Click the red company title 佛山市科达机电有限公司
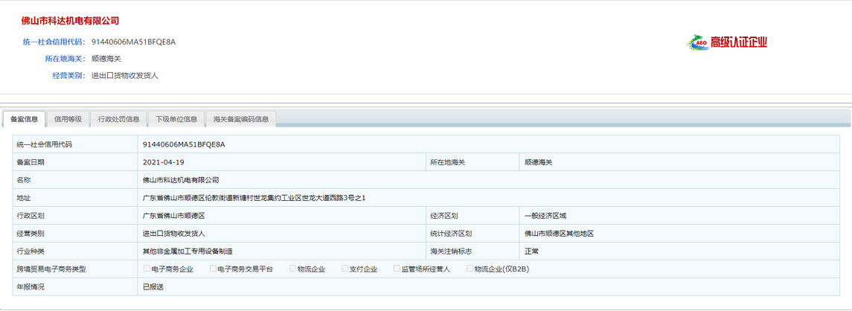Image resolution: width=852 pixels, height=311 pixels. tap(70, 21)
